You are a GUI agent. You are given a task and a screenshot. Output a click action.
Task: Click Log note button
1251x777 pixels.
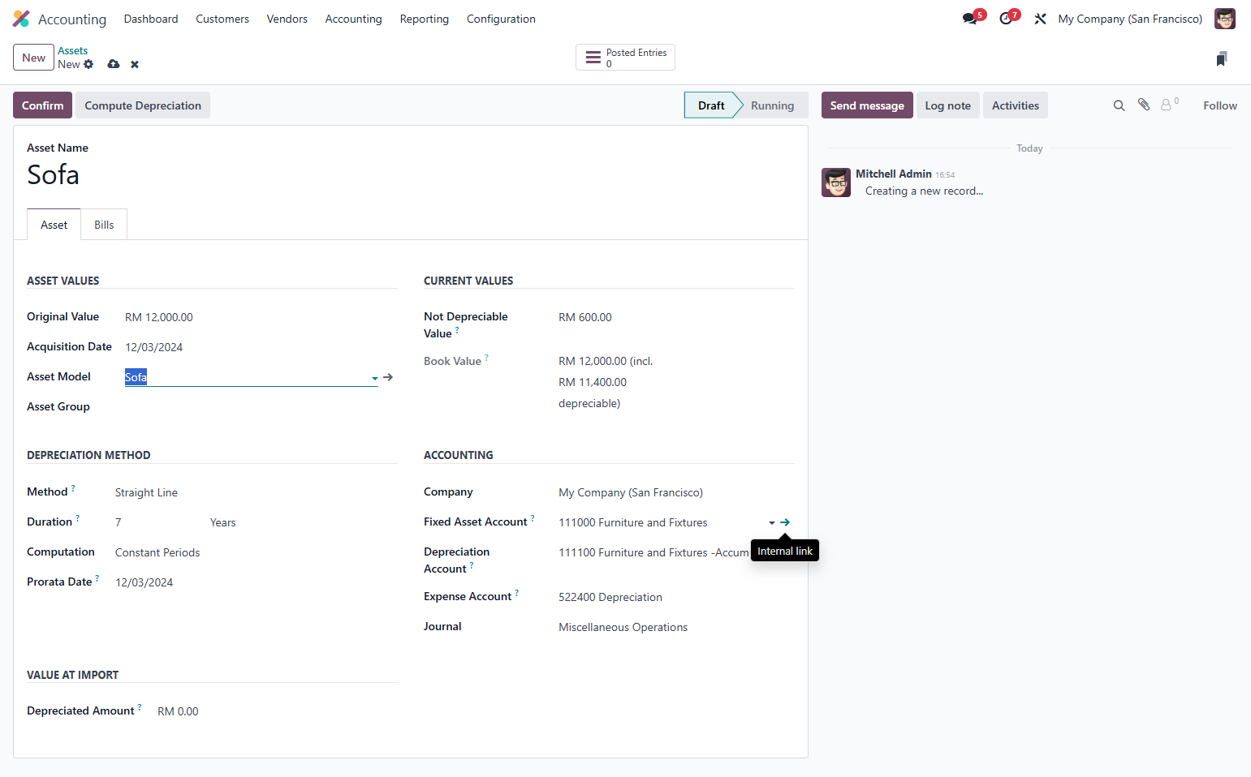(x=947, y=105)
